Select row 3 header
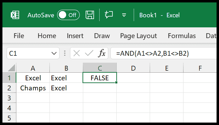 9,98
